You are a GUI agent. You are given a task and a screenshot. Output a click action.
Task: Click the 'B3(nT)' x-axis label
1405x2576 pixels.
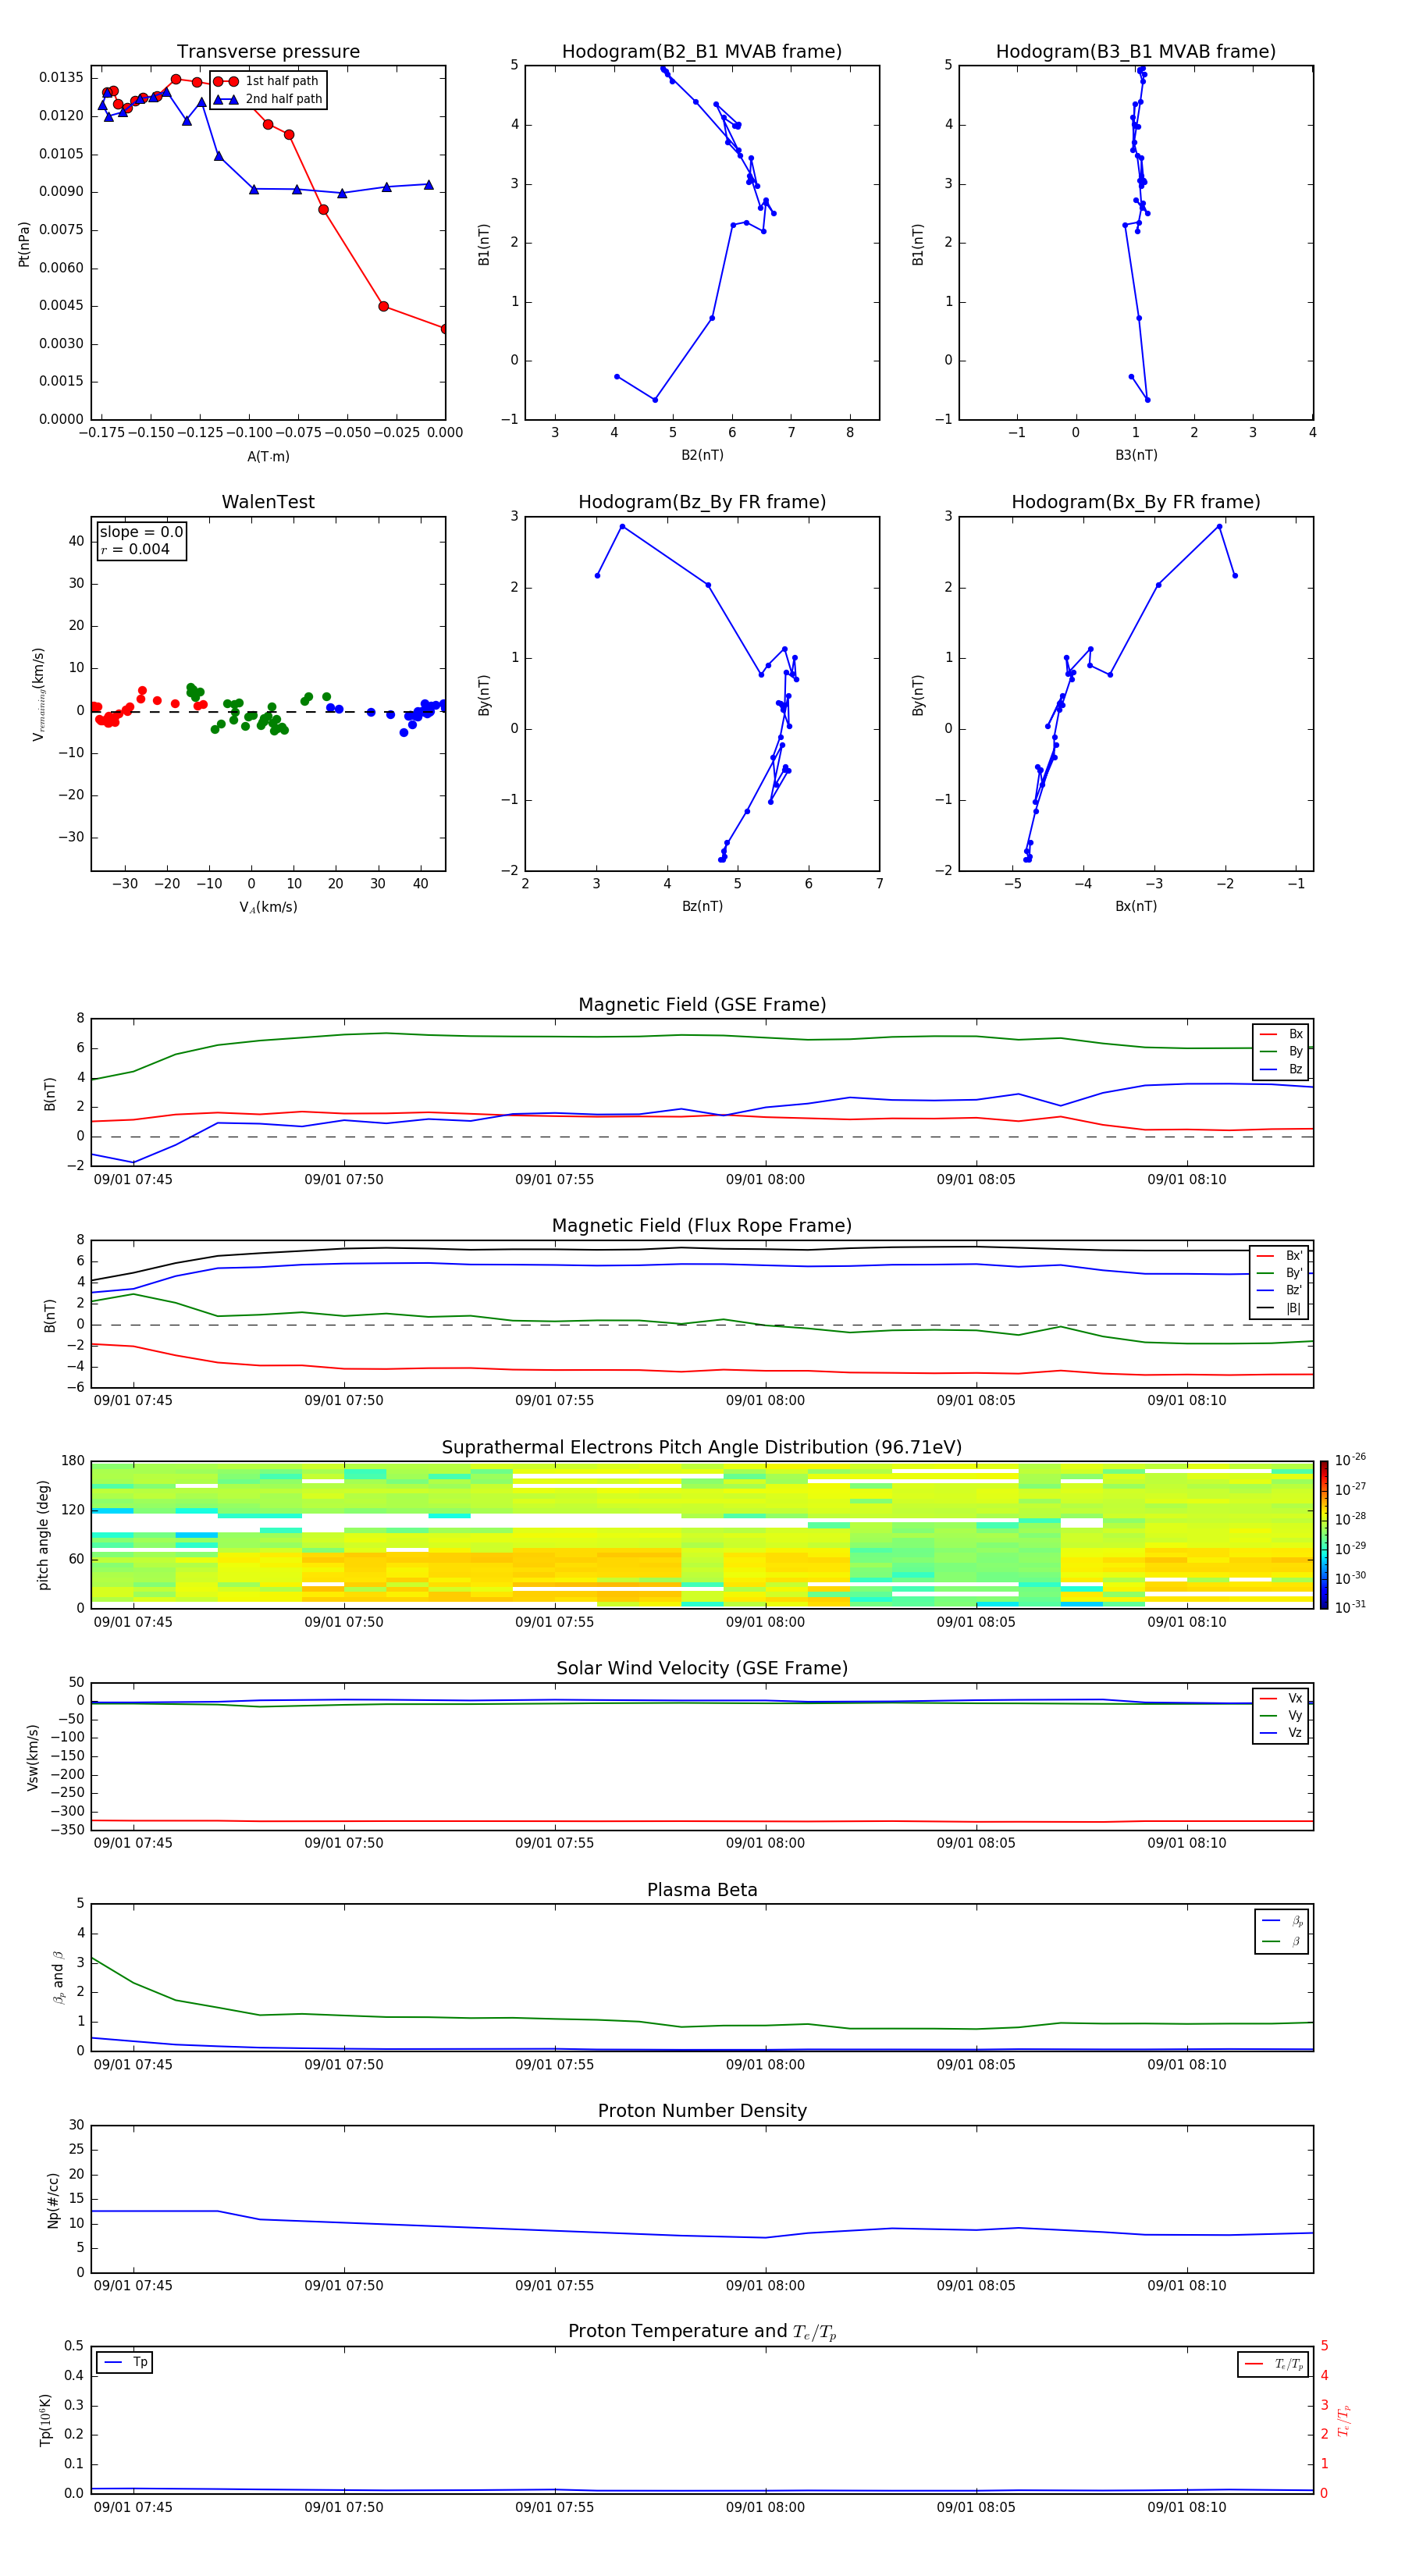pyautogui.click(x=1136, y=456)
